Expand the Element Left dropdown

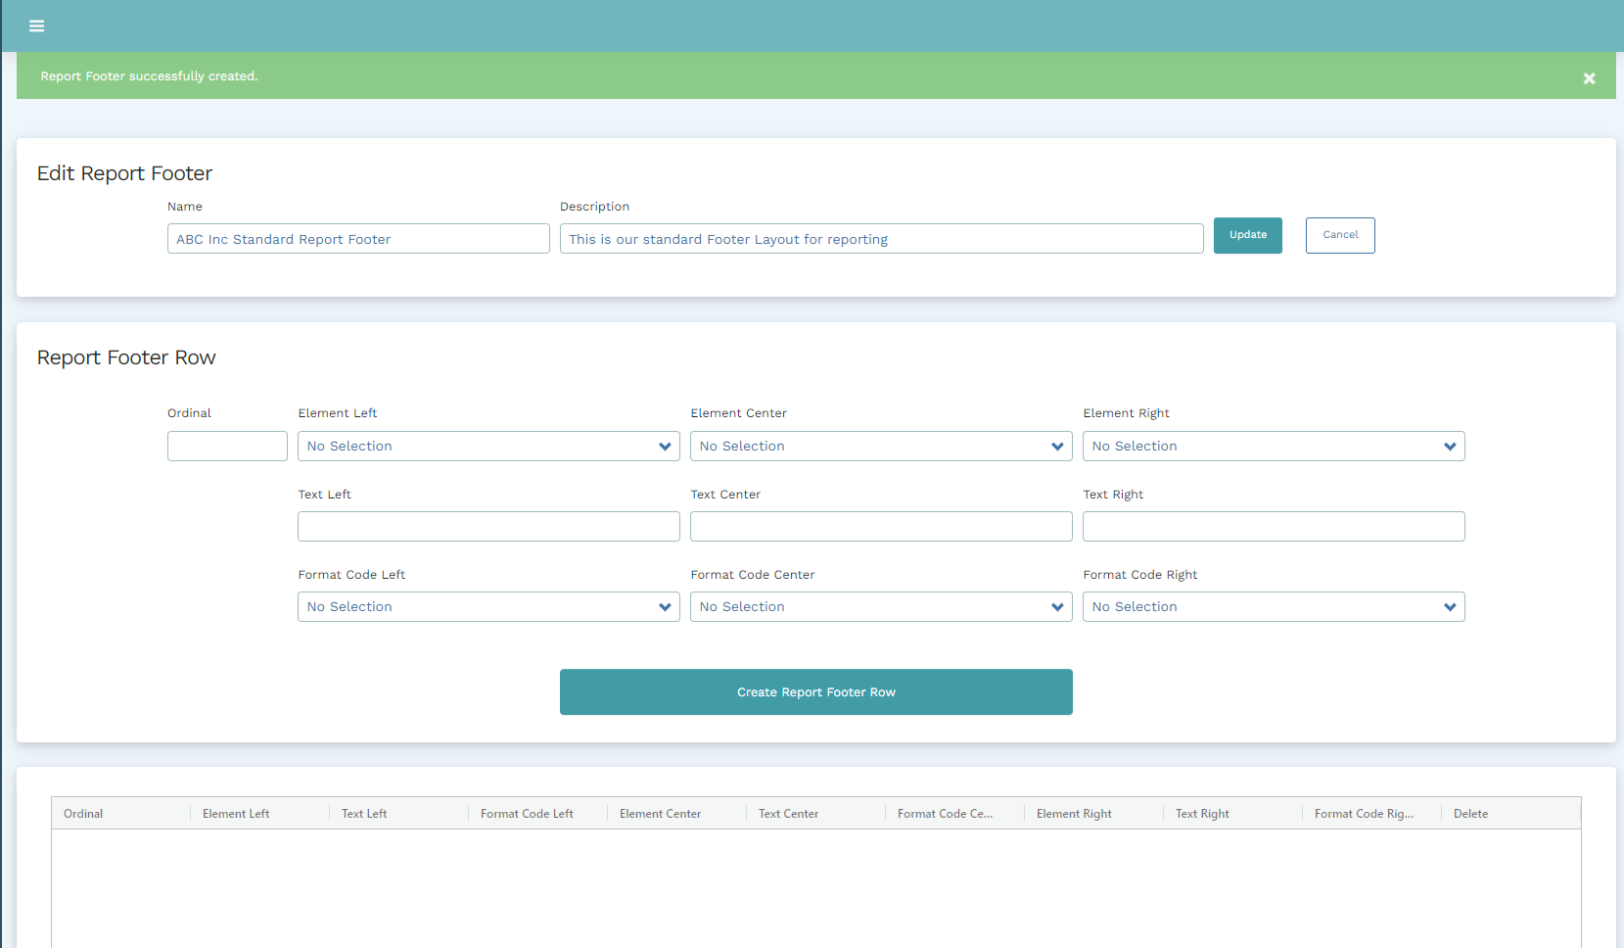click(488, 447)
